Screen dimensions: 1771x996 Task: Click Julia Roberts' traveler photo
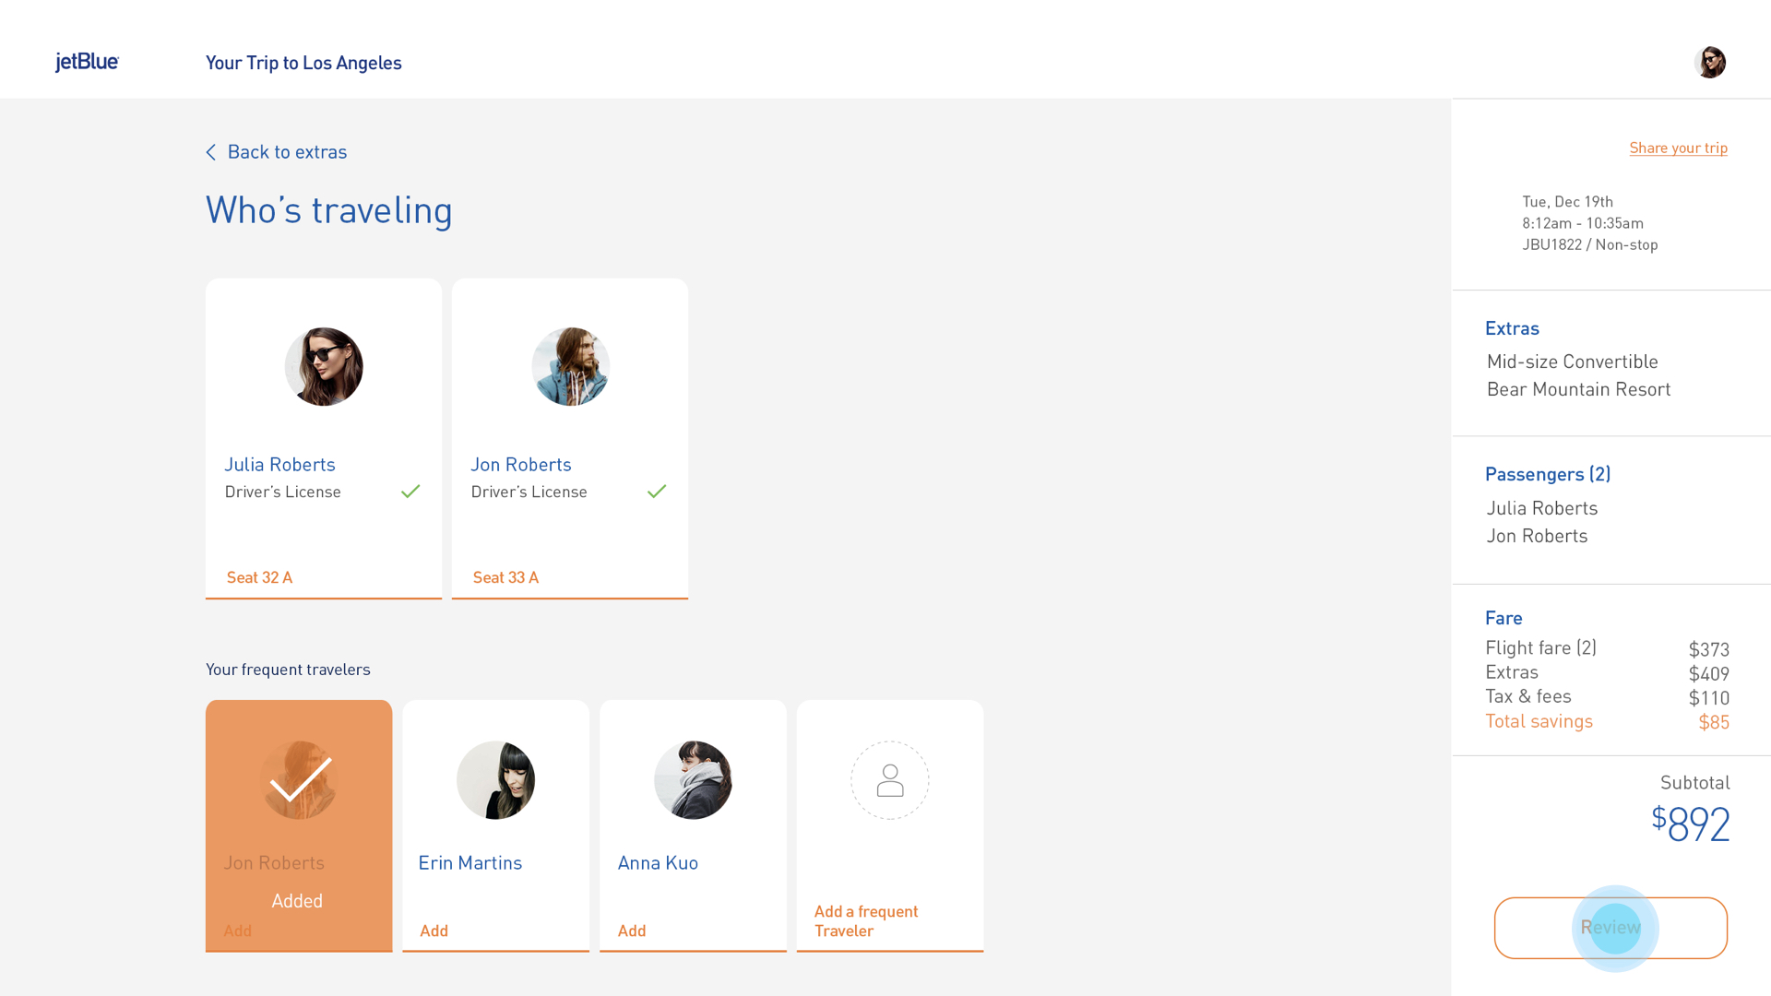pyautogui.click(x=324, y=366)
